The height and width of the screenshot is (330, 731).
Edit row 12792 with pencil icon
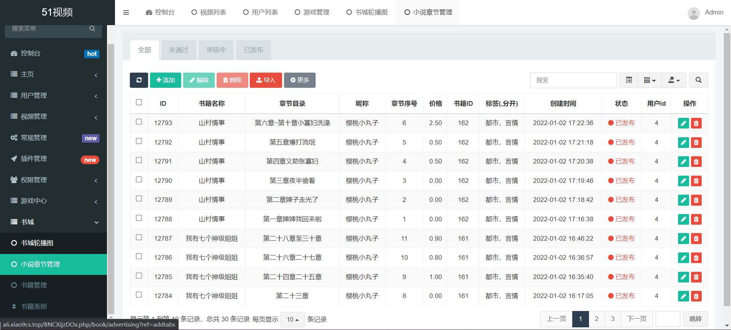pos(684,143)
